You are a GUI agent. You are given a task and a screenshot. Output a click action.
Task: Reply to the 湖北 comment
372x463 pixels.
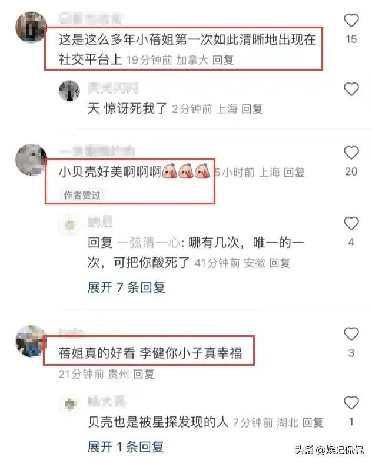(313, 422)
